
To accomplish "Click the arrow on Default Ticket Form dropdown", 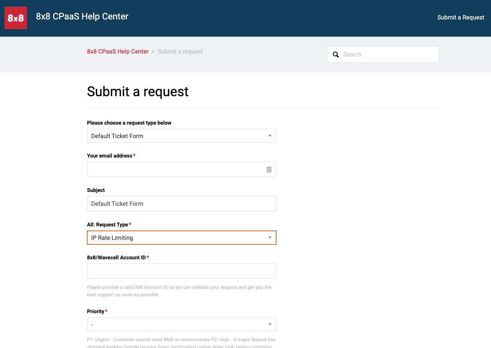I will [x=270, y=136].
